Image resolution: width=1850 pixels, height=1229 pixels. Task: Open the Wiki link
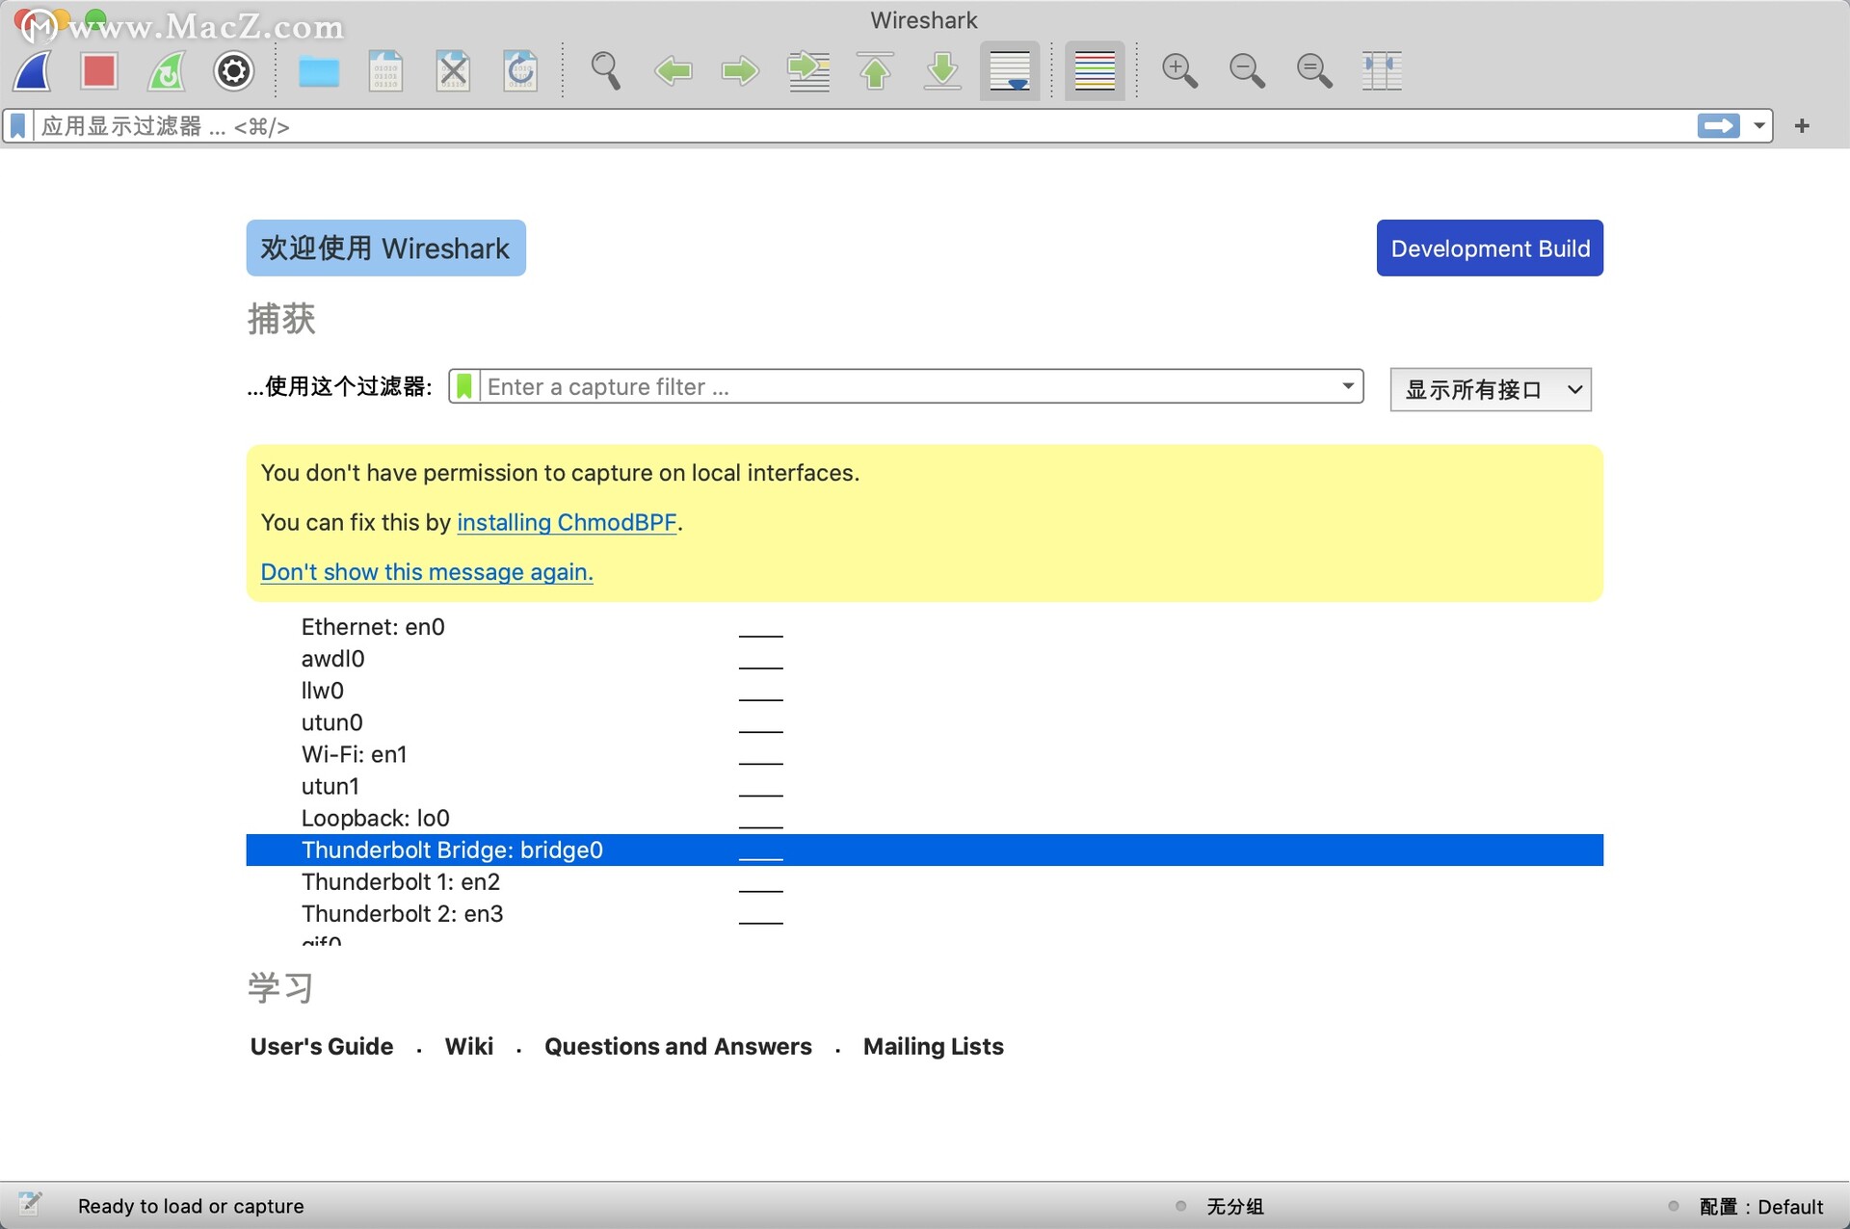coord(469,1046)
